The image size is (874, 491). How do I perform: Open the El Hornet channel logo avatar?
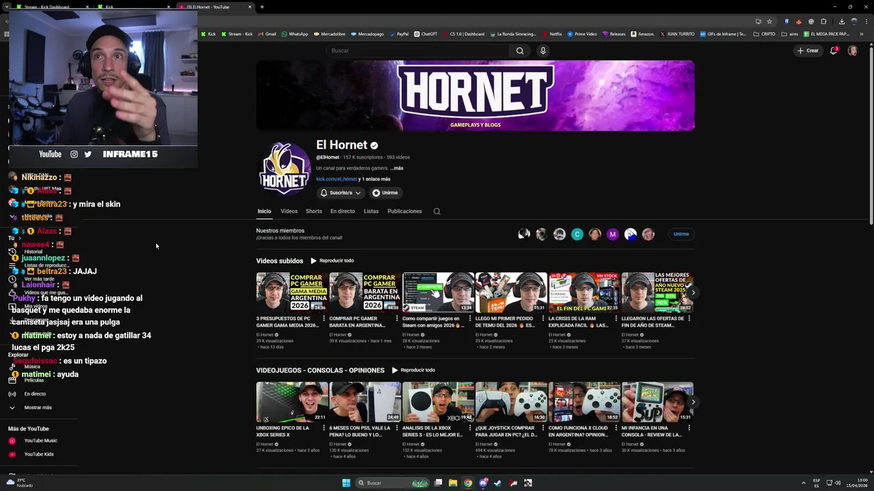tap(285, 168)
